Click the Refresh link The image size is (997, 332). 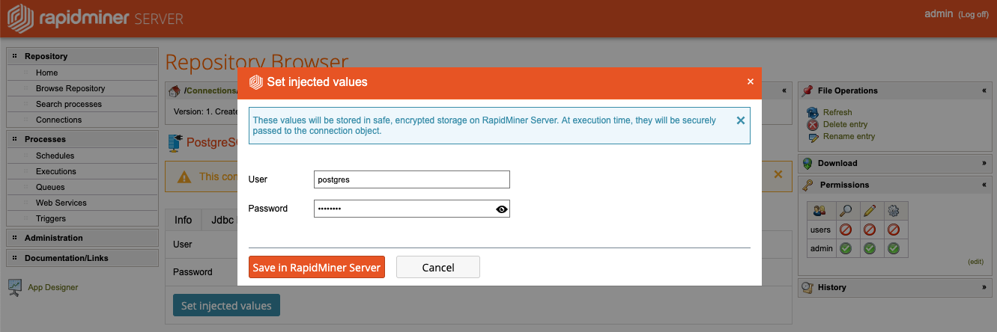click(x=837, y=112)
